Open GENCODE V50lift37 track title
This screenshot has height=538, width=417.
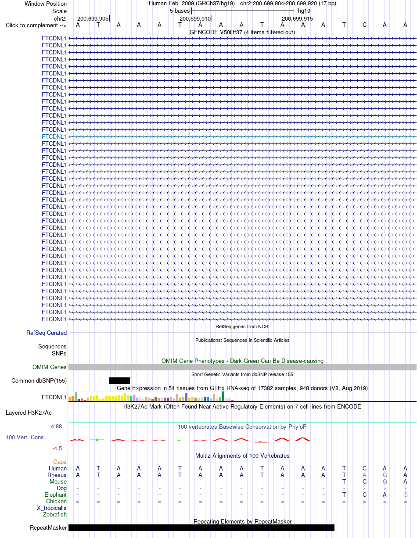pyautogui.click(x=242, y=32)
